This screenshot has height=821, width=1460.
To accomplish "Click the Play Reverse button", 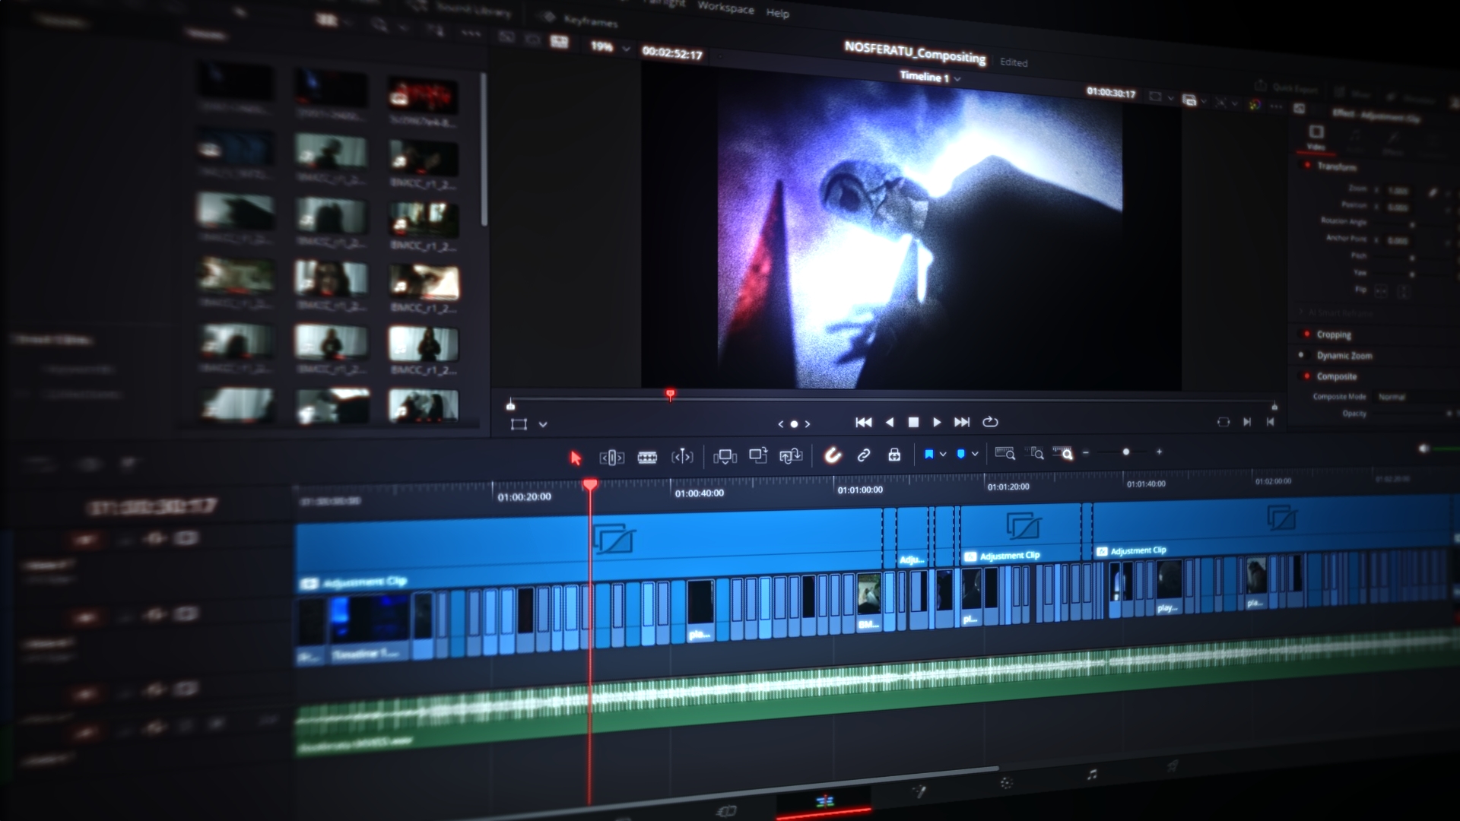I will pyautogui.click(x=890, y=422).
